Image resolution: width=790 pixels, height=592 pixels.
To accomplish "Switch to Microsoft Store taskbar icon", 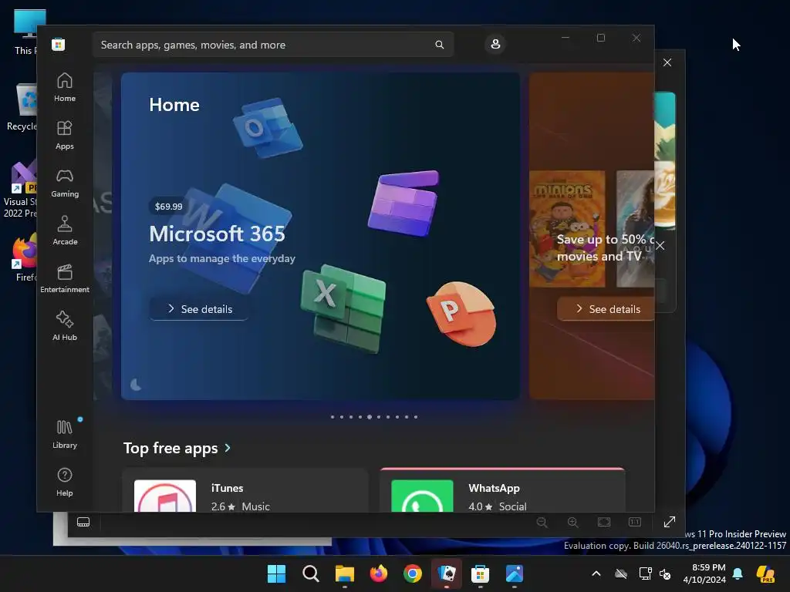I will (x=480, y=573).
